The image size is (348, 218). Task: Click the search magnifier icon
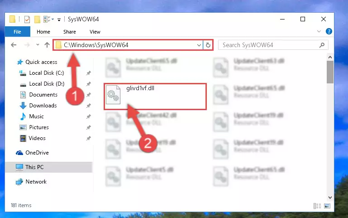tap(322, 45)
